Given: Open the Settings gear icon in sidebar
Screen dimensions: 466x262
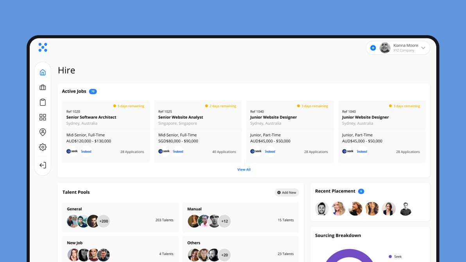Looking at the screenshot, I should click(43, 147).
